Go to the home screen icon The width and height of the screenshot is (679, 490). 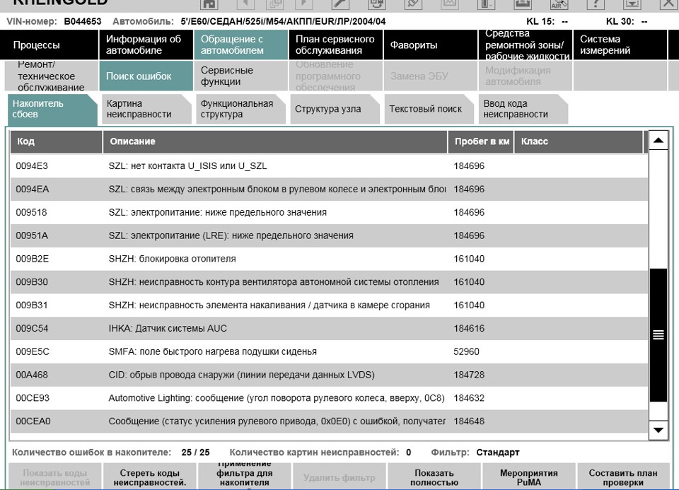coord(209,4)
